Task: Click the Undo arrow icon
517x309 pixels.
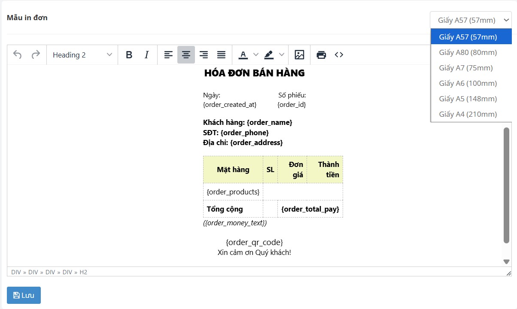Action: [x=17, y=55]
